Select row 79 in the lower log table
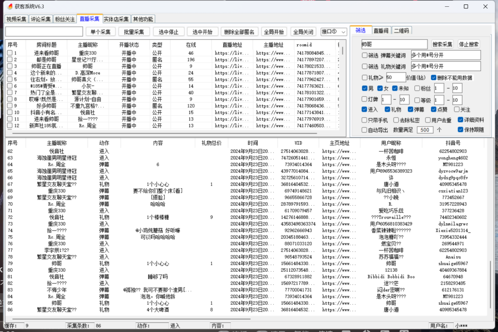Image resolution: width=498 pixels, height=332 pixels. click(146, 263)
